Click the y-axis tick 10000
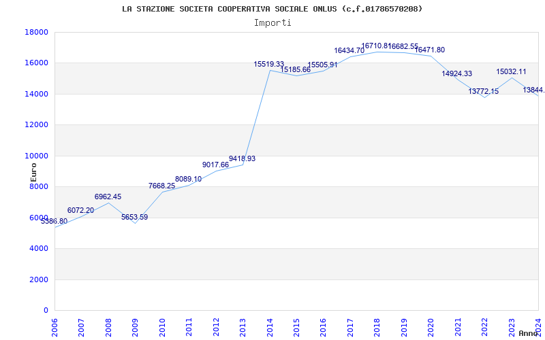Screen dimensions: 545x340 coord(37,156)
